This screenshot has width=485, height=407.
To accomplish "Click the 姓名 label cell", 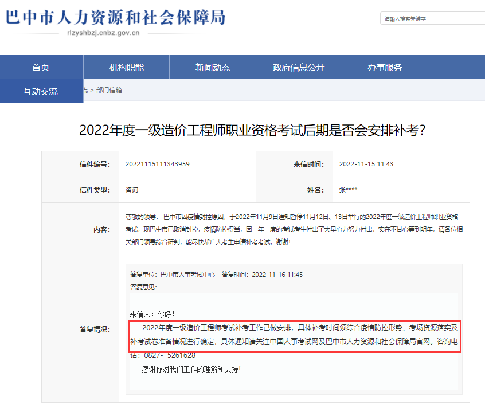I will pyautogui.click(x=295, y=190).
